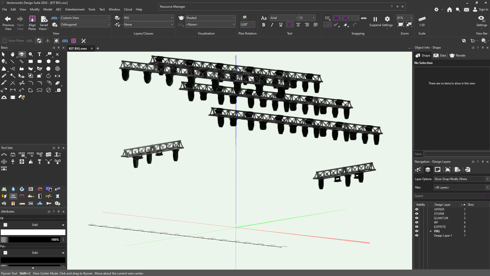Screen dimensions: 490x276
Task: Click Suspend snapping icon
Action: (375, 19)
